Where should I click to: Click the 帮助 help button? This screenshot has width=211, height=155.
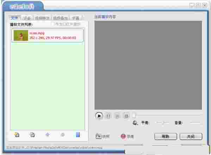[166, 136]
